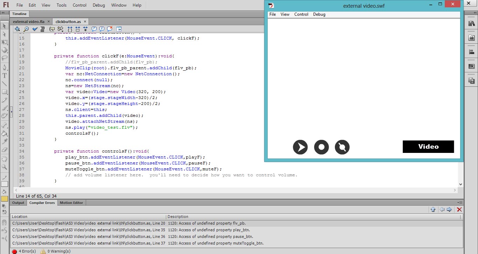This screenshot has width=478, height=254.
Task: Select the Text tool
Action: click(5, 75)
